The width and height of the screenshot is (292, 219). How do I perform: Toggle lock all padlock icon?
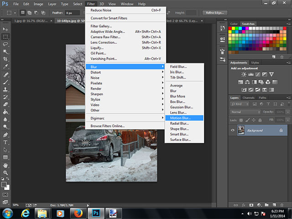[x=260, y=120]
